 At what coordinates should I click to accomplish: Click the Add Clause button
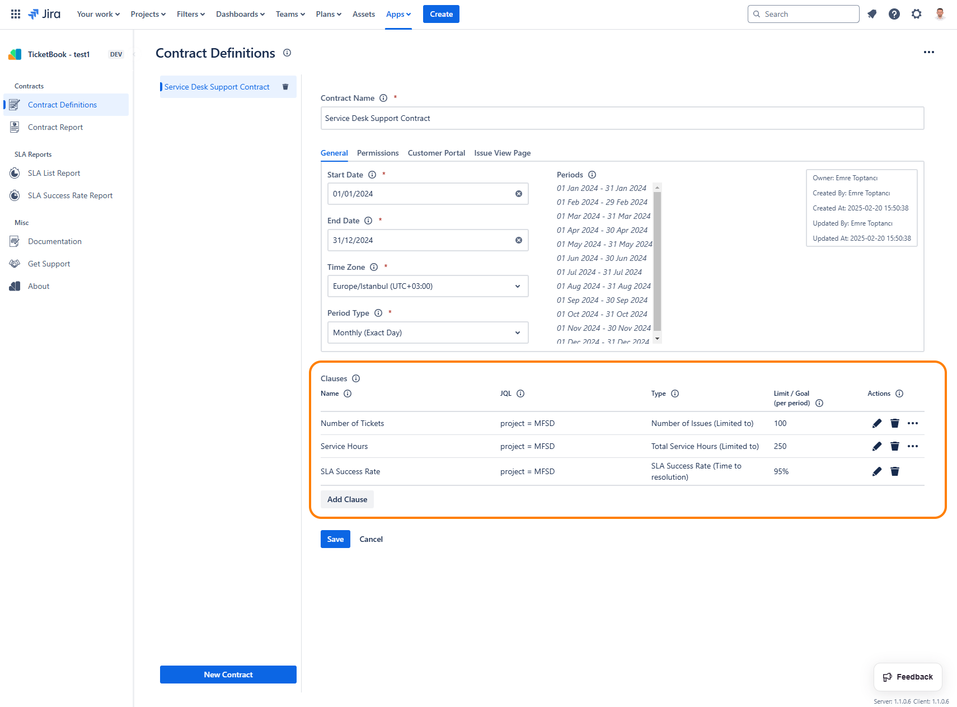(347, 499)
